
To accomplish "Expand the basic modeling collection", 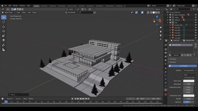I will pyautogui.click(x=168, y=15).
